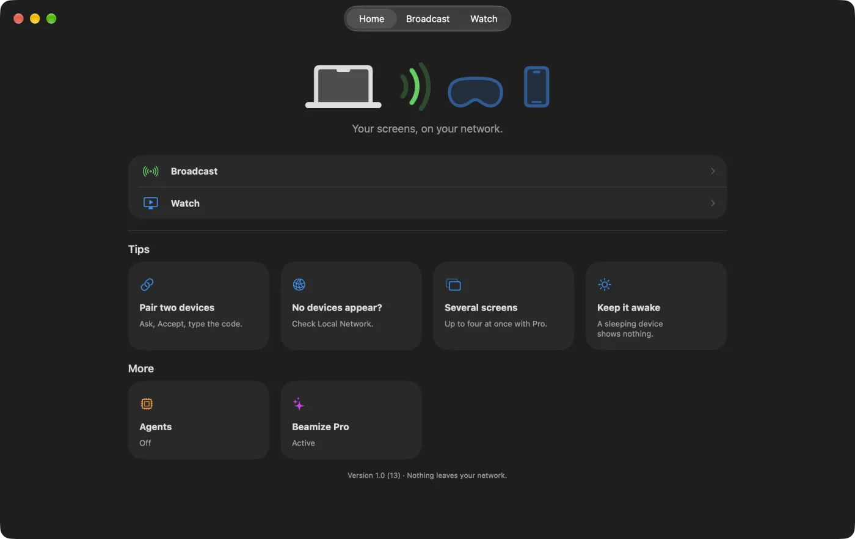The width and height of the screenshot is (855, 539).
Task: Click the sun icon on Keep it awake
Action: (x=605, y=285)
